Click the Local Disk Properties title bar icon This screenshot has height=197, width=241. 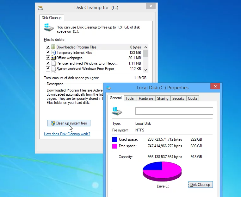coord(109,88)
